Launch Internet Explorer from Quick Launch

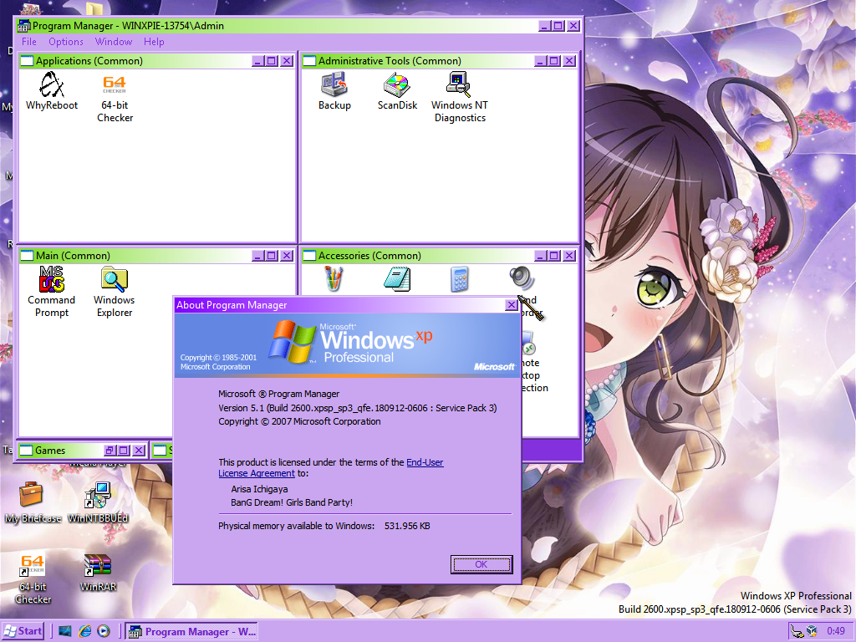pyautogui.click(x=84, y=632)
